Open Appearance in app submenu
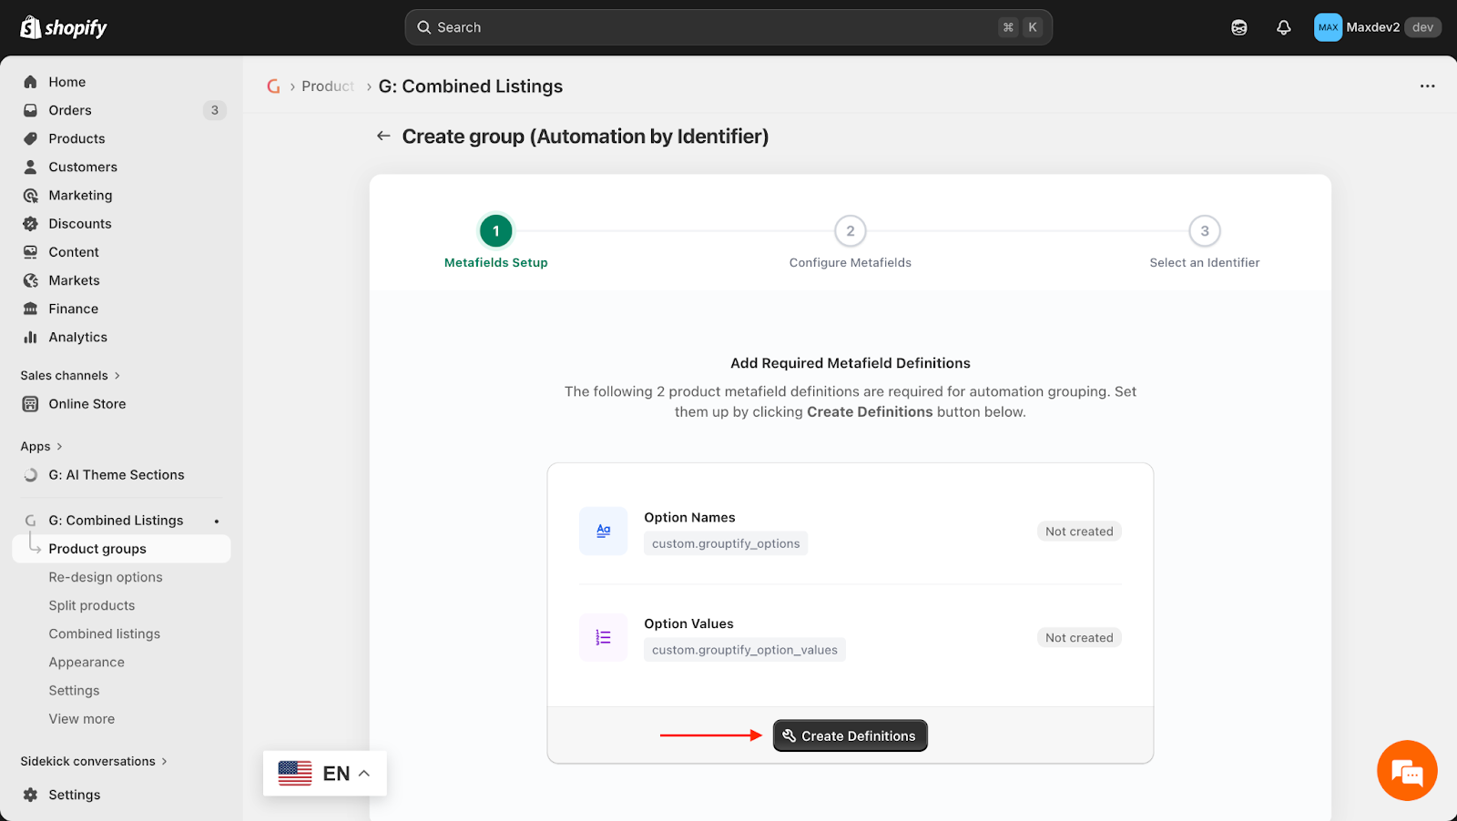 click(87, 662)
